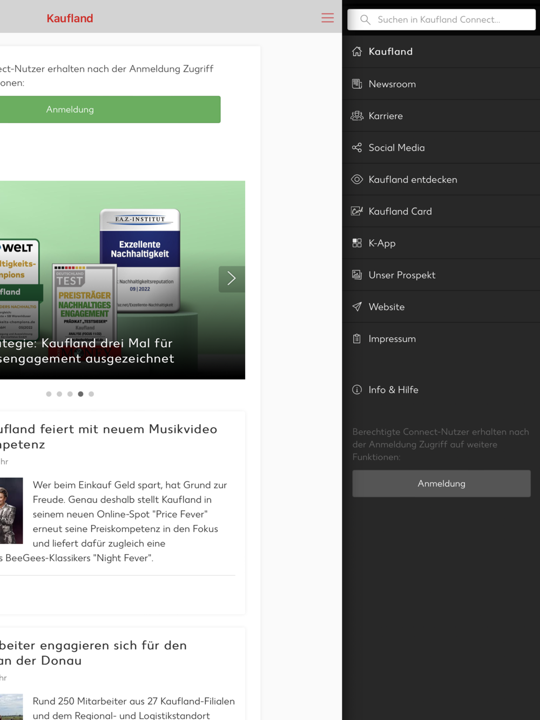Select the third carousel dot
The image size is (540, 720).
pyautogui.click(x=70, y=394)
